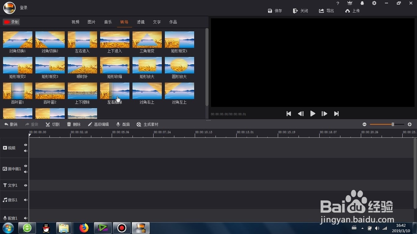
Task: Click the red 录制 record button
Action: pos(11,22)
